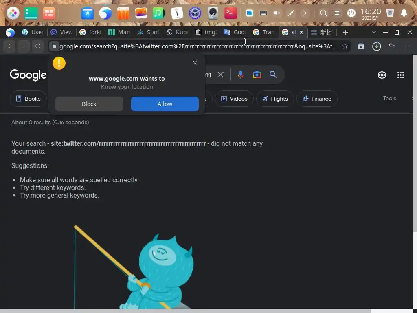
Task: Open the browser hamburger menu
Action: (x=407, y=46)
